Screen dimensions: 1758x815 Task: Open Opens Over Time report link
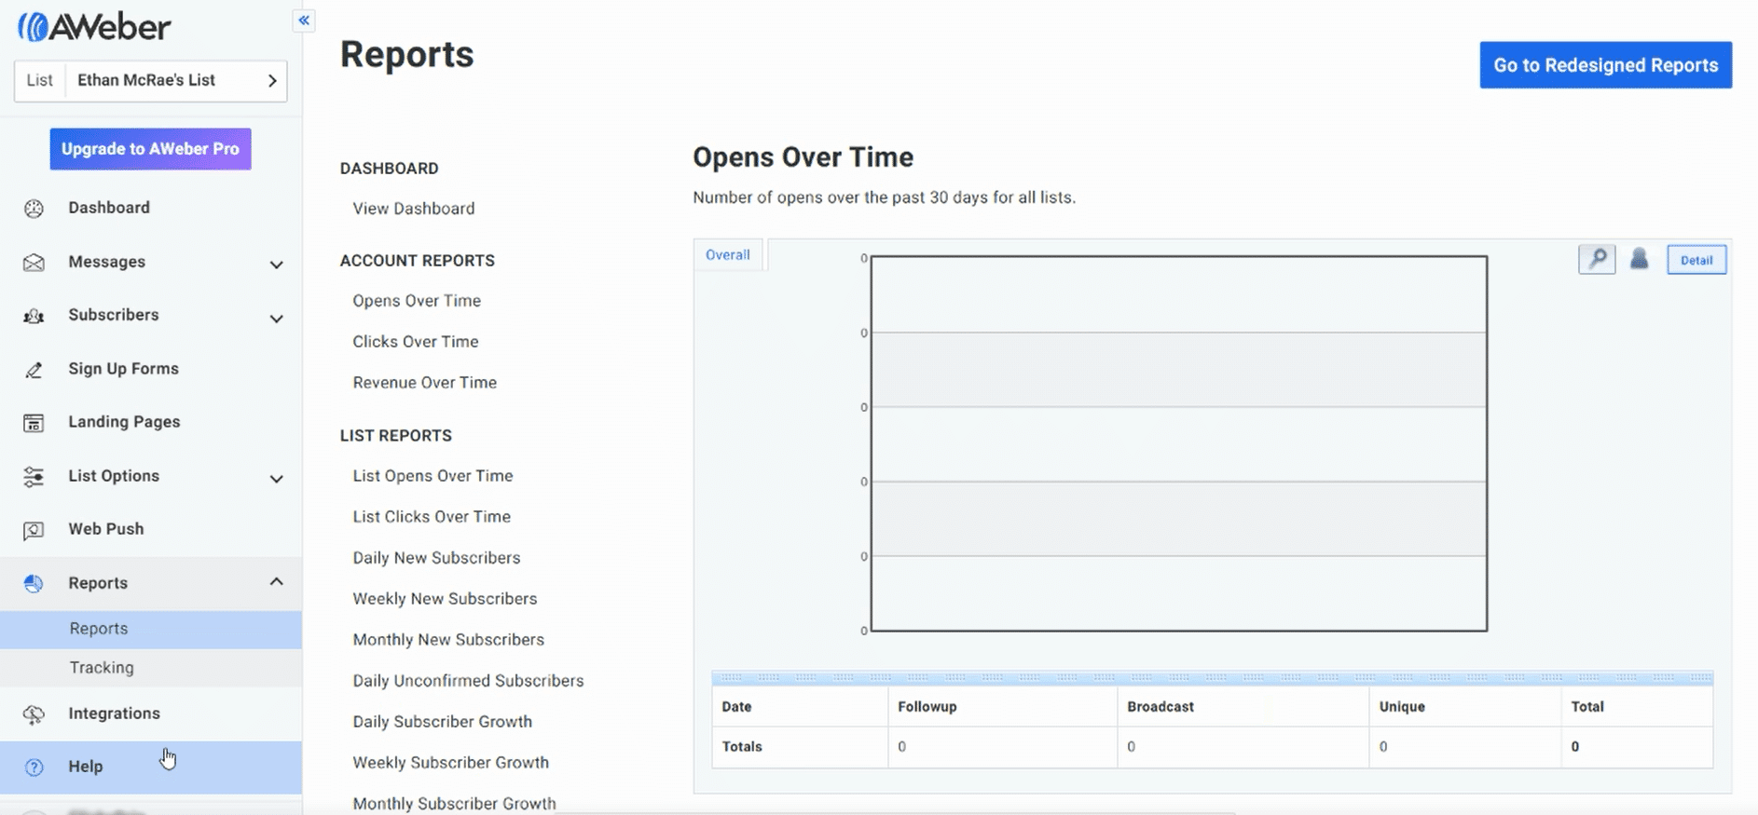pyautogui.click(x=417, y=301)
